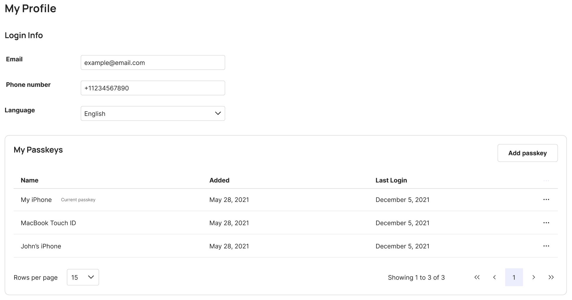572x300 pixels.
Task: Expand the Language dropdown
Action: 152,113
